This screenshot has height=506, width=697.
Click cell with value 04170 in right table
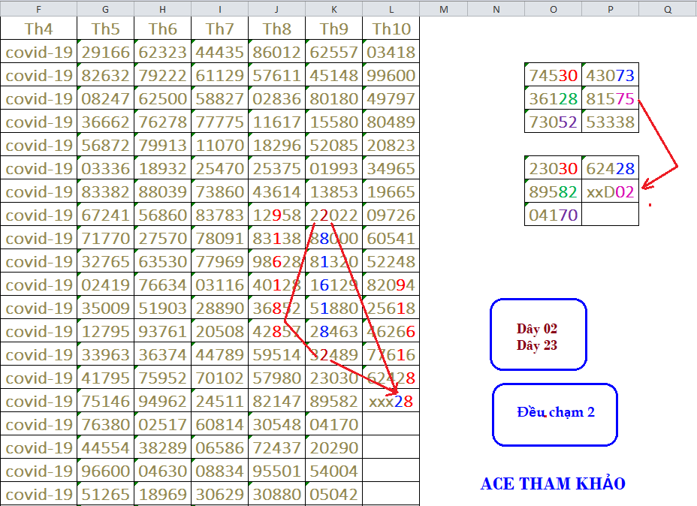pyautogui.click(x=553, y=215)
